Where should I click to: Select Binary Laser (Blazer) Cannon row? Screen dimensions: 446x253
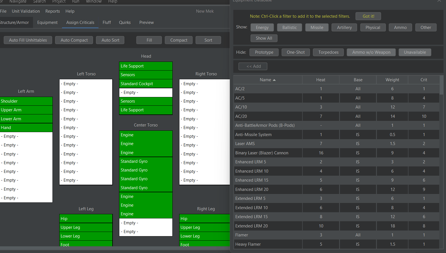pos(268,153)
